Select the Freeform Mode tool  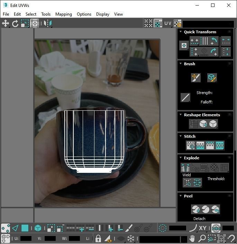tap(35, 23)
